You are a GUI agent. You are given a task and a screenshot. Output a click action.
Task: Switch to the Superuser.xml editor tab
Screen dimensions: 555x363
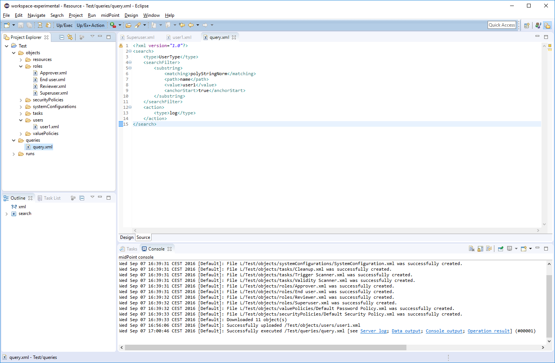click(x=140, y=37)
